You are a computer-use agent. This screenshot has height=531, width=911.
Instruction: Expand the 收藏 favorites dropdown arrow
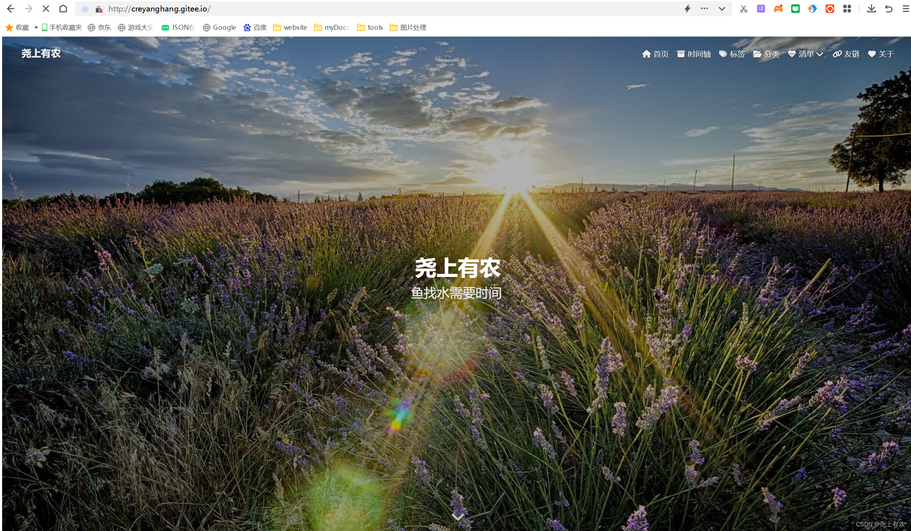coord(36,28)
